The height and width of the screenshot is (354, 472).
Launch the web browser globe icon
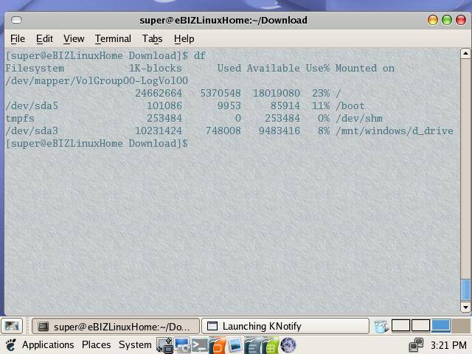click(x=288, y=345)
